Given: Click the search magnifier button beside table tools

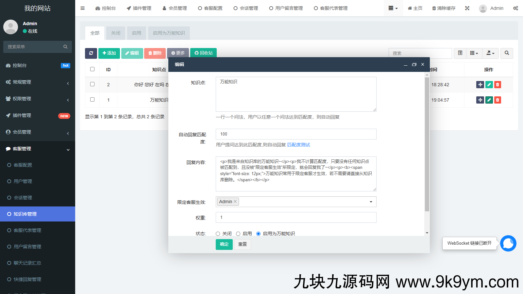Looking at the screenshot, I should (507, 53).
